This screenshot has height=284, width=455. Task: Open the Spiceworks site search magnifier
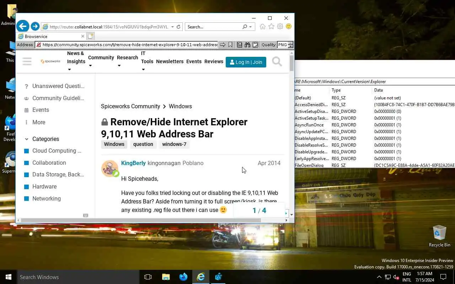tap(277, 62)
